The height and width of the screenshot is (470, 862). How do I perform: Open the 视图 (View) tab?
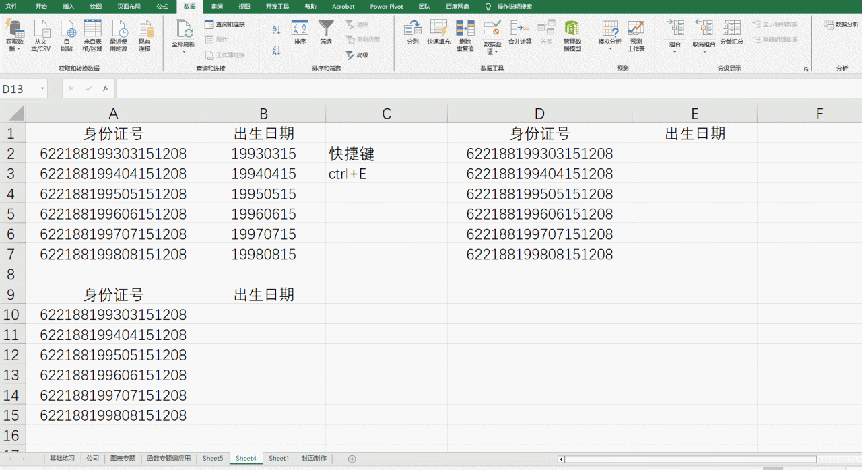tap(244, 6)
